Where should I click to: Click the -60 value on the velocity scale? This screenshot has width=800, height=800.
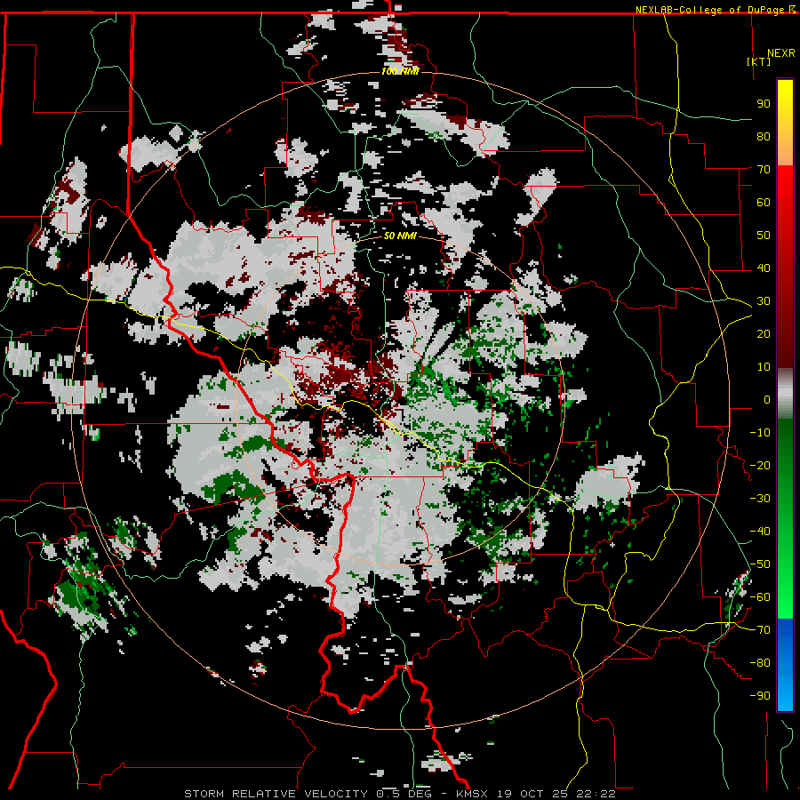tap(760, 597)
